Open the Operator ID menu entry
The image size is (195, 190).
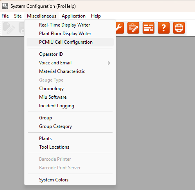[x=70, y=54]
